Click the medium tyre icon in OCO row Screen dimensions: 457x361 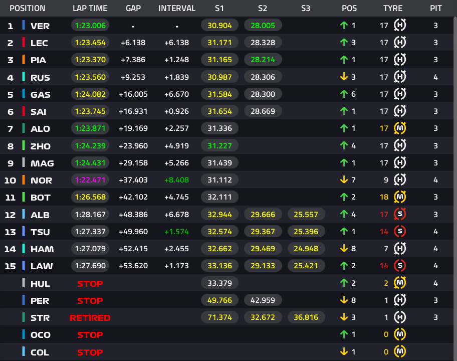click(x=400, y=334)
